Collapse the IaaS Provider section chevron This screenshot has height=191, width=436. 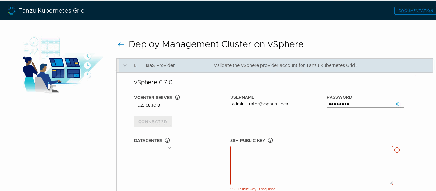[125, 66]
